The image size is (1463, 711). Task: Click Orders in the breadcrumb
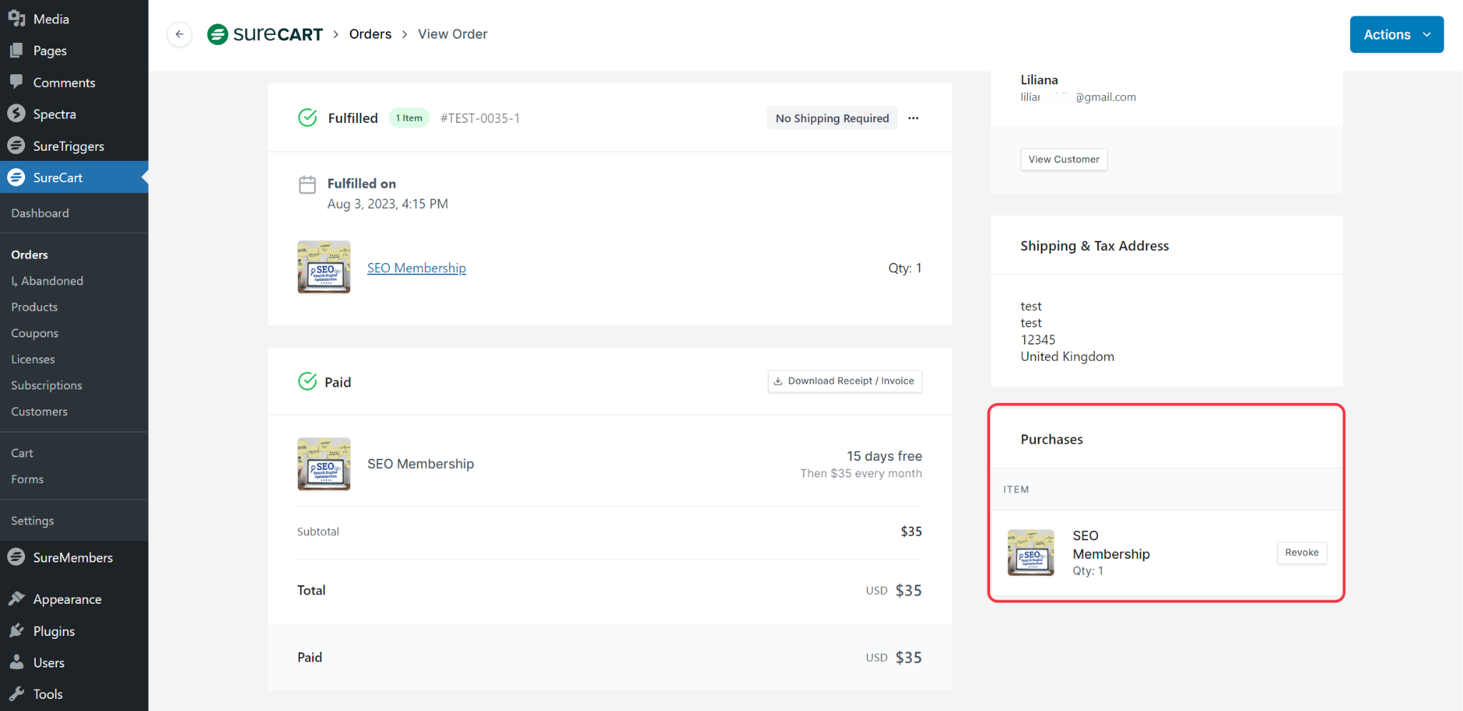[370, 34]
